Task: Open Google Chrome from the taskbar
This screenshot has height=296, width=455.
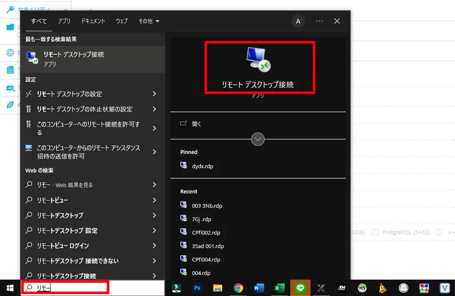Action: (x=238, y=287)
